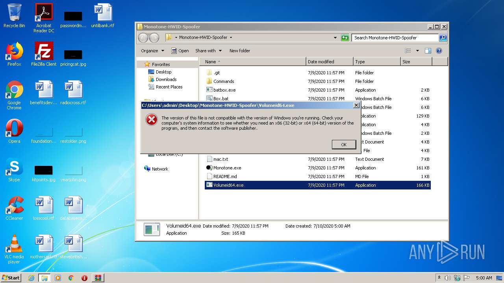504x283 pixels.
Task: Open the CCleaner desktop shortcut
Action: click(14, 208)
